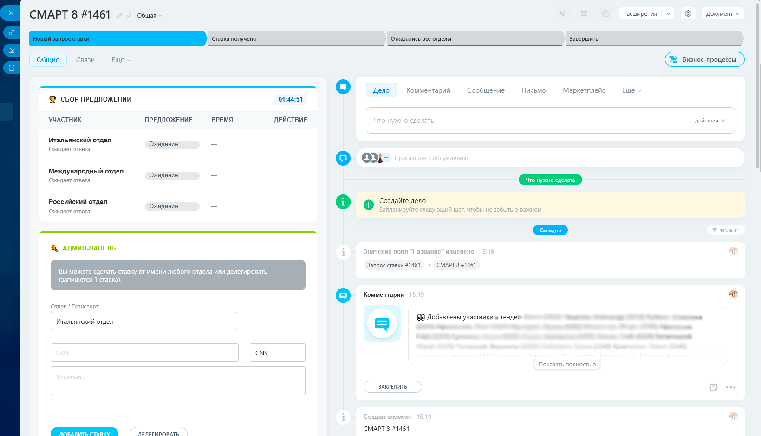Click the email envelope icon in header
The image size is (761, 436).
click(584, 13)
